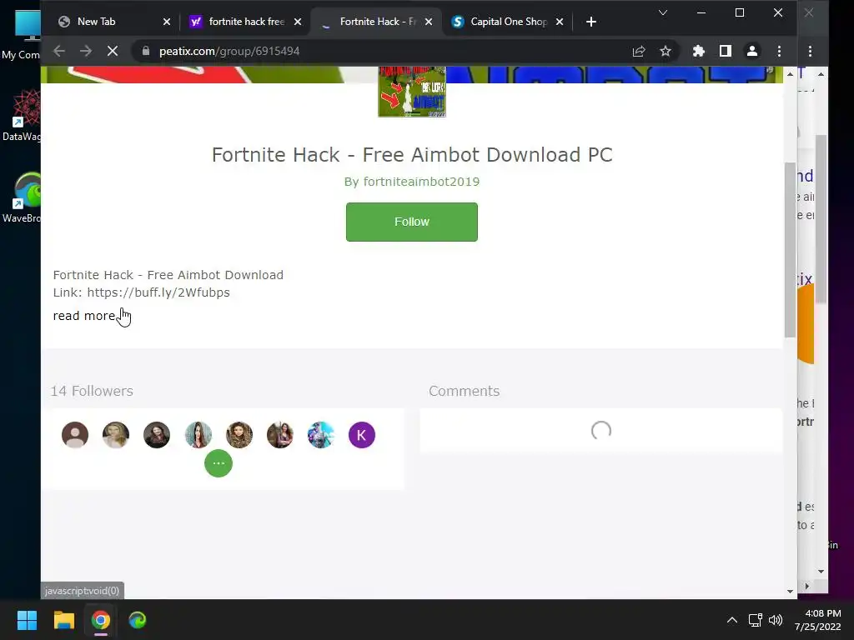Open the purple K follower avatar
Image resolution: width=854 pixels, height=640 pixels.
click(362, 435)
